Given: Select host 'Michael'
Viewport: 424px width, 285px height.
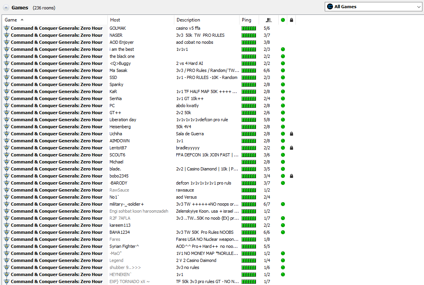Looking at the screenshot, I should pyautogui.click(x=116, y=162).
